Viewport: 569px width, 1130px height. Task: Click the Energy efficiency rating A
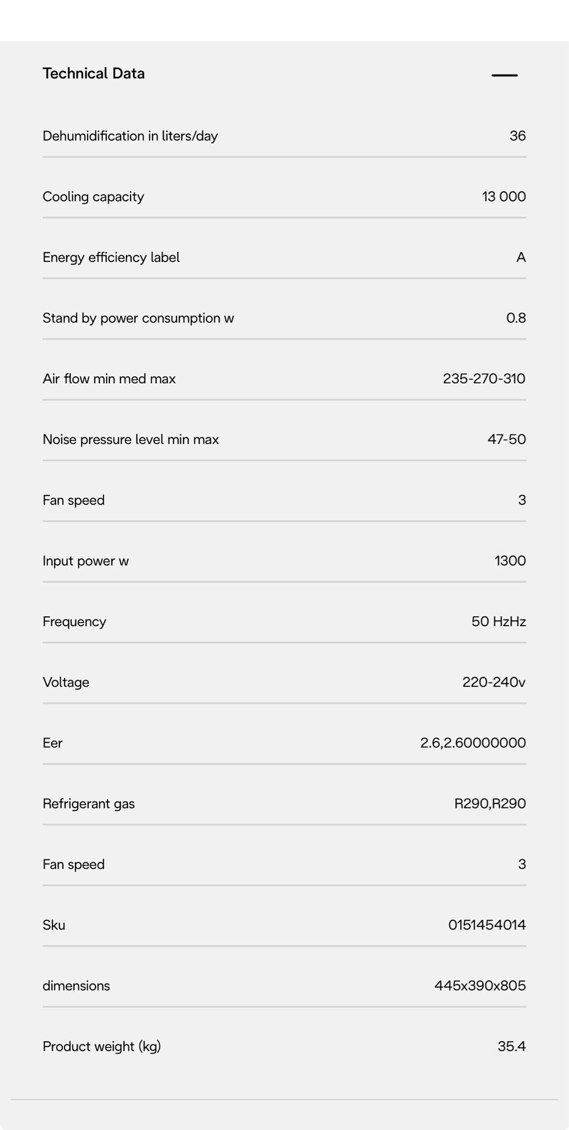[x=521, y=257]
